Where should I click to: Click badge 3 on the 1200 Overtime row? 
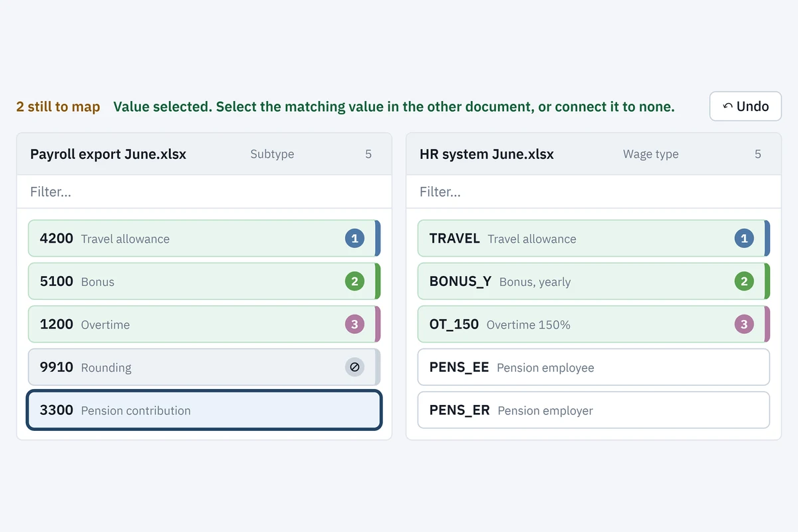(x=354, y=325)
